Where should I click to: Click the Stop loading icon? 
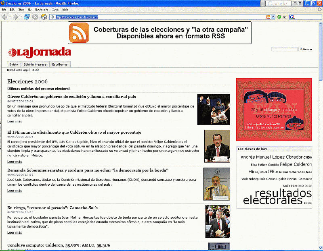[x=35, y=17]
